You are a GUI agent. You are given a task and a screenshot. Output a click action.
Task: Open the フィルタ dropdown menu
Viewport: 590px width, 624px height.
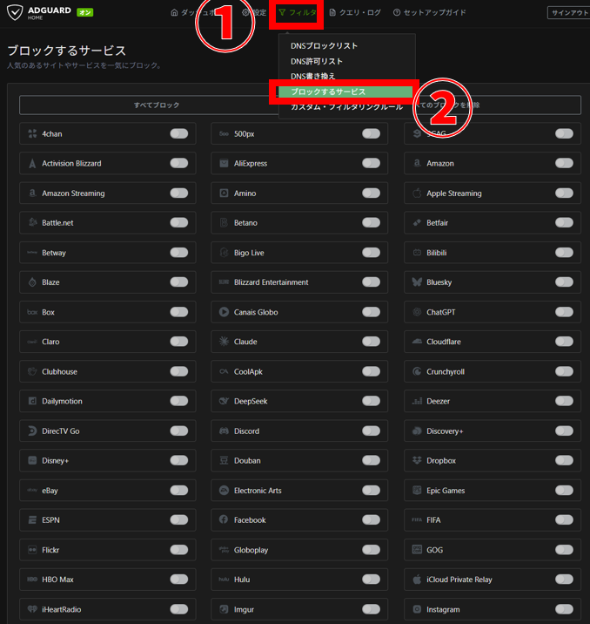click(297, 13)
